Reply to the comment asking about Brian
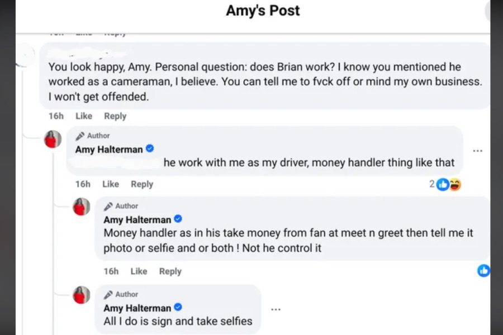Image resolution: width=503 pixels, height=335 pixels. coord(115,116)
